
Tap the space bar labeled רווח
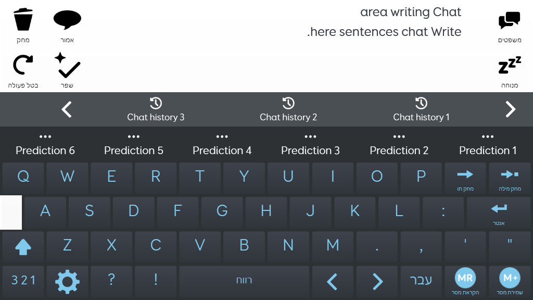244,282
